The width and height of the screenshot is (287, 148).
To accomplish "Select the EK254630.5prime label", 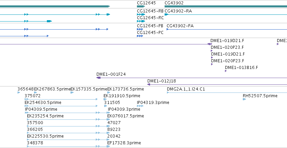I will tap(43, 103).
